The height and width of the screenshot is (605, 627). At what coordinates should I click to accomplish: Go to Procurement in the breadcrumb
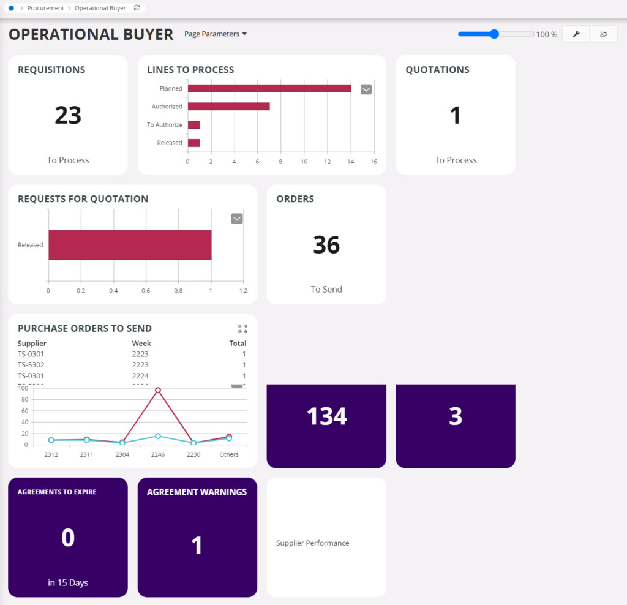tap(45, 8)
